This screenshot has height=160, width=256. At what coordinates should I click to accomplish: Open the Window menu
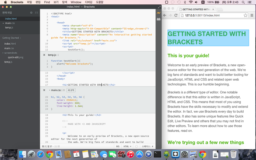(x=76, y=2)
